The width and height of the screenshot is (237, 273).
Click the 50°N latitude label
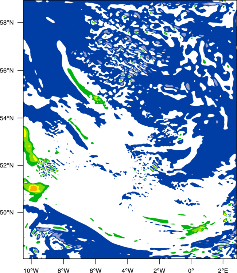[x=7, y=213]
